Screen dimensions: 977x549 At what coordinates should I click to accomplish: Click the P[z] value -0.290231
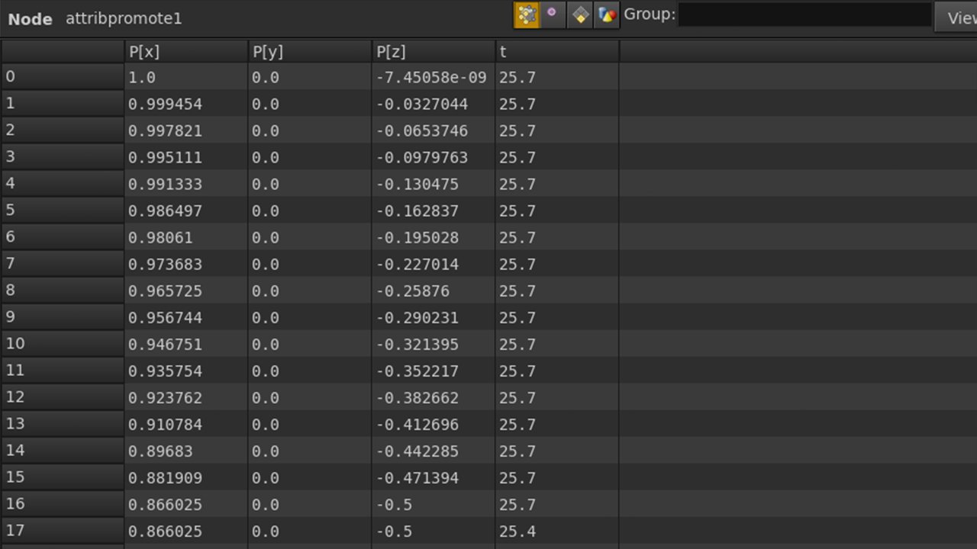[x=418, y=318]
